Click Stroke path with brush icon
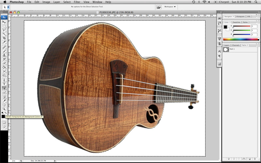Screen dimensions: 261x163 [234, 159]
